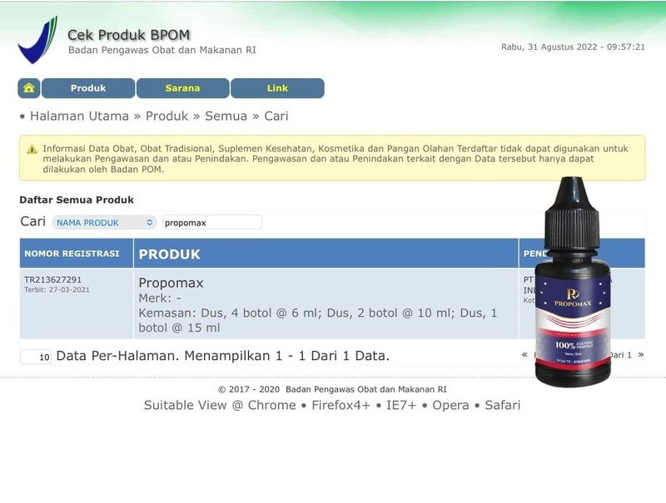Open the Sarana menu
Viewport: 666px width, 503px height.
(182, 88)
